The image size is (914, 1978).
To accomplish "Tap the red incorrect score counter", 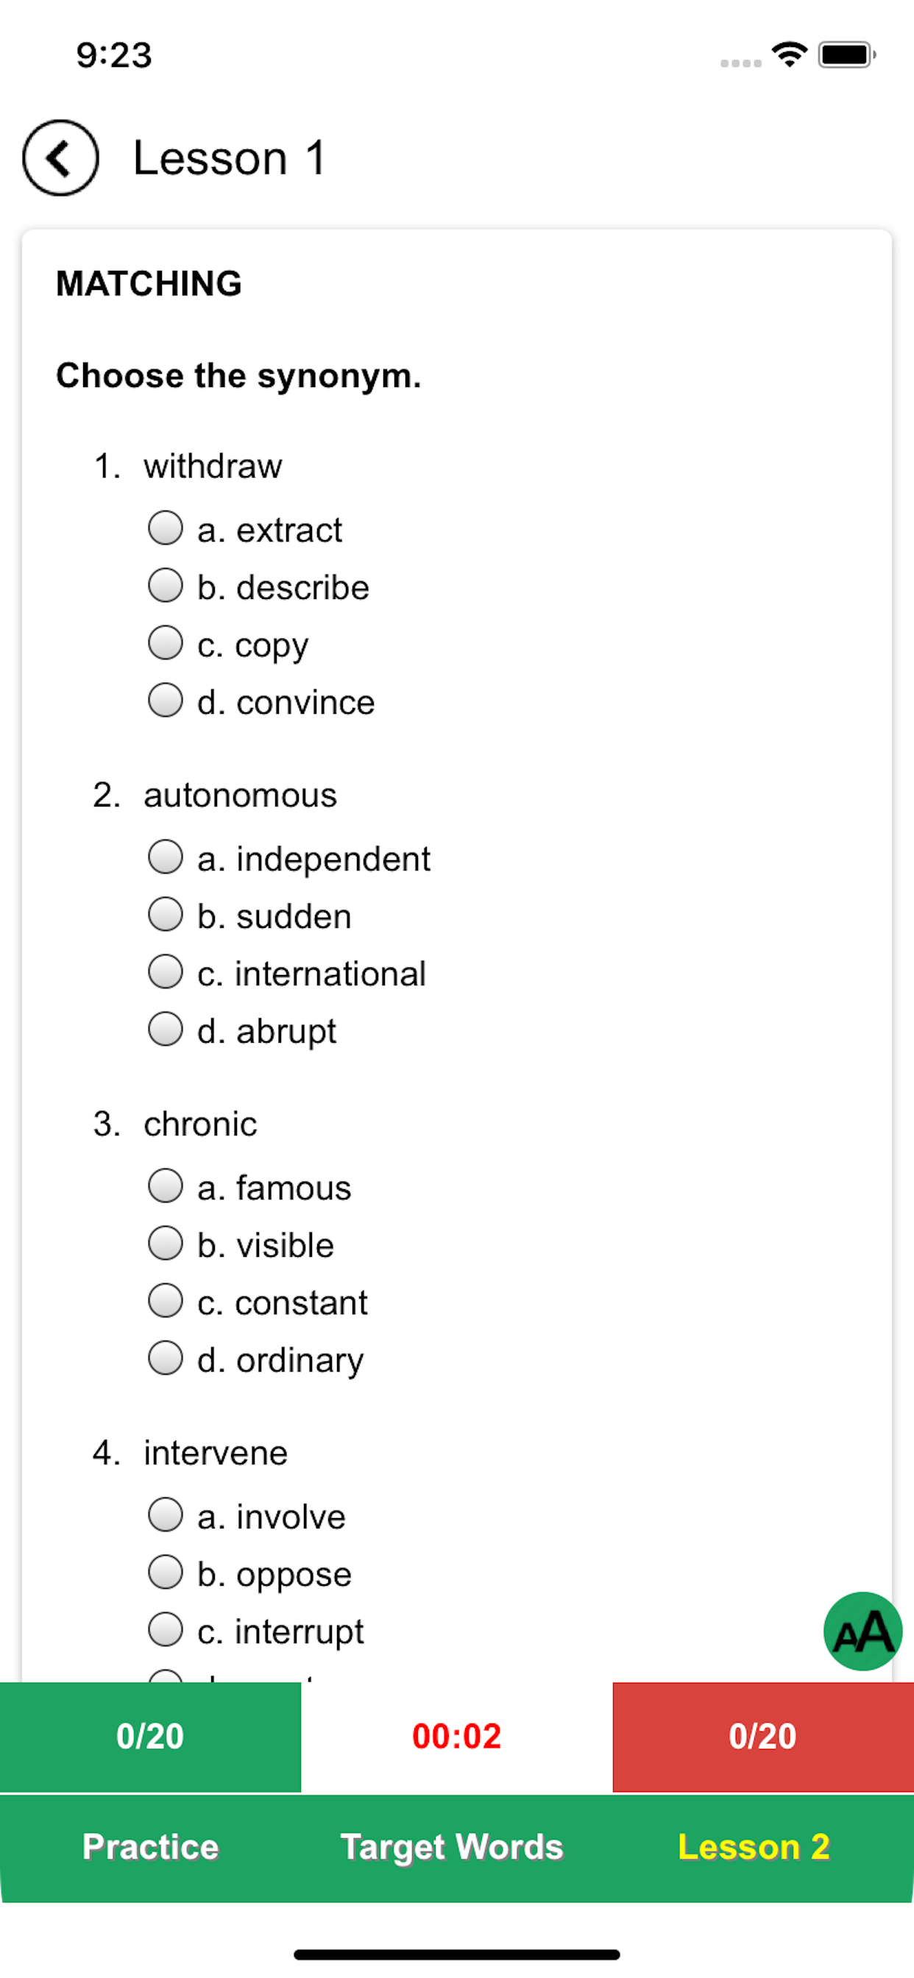I will coord(762,1737).
